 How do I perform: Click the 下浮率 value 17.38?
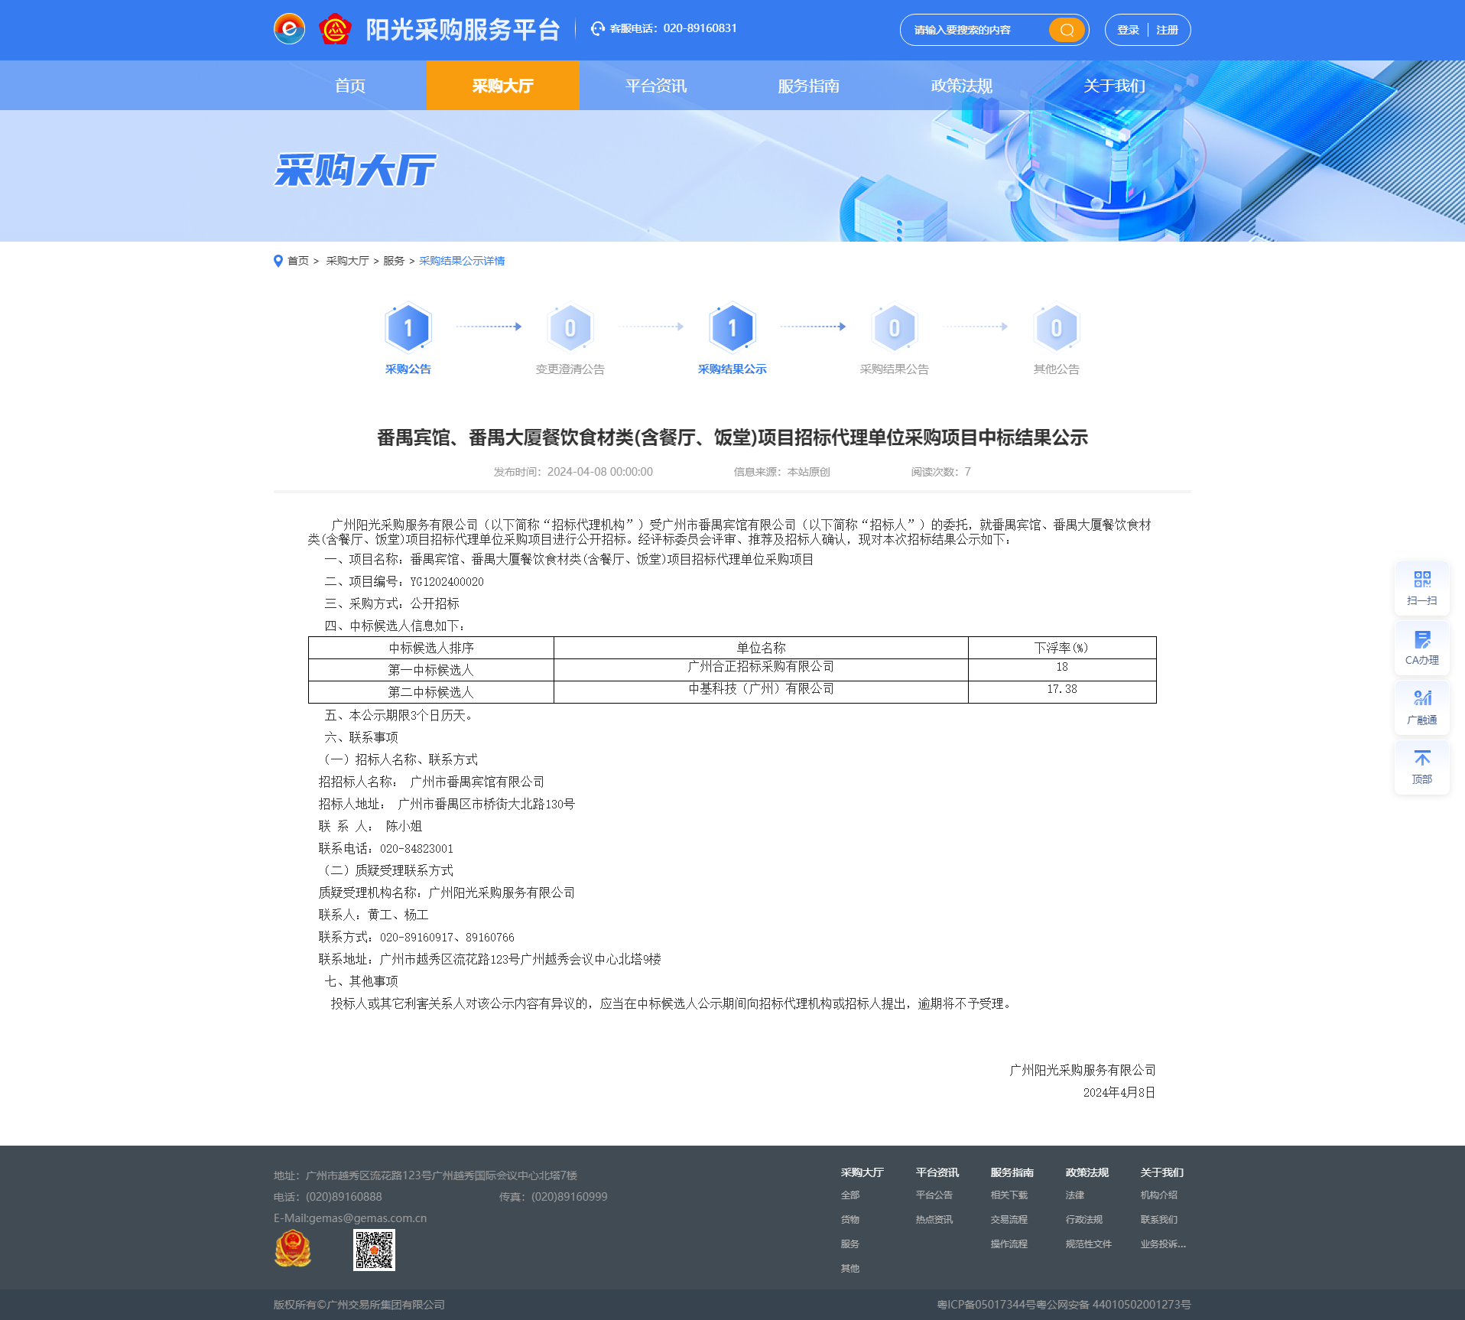coord(1062,689)
